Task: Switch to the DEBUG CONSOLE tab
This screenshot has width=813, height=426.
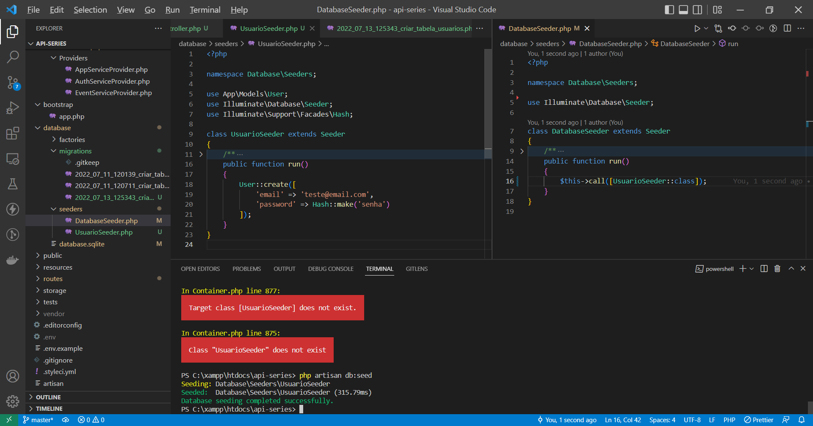Action: point(331,269)
